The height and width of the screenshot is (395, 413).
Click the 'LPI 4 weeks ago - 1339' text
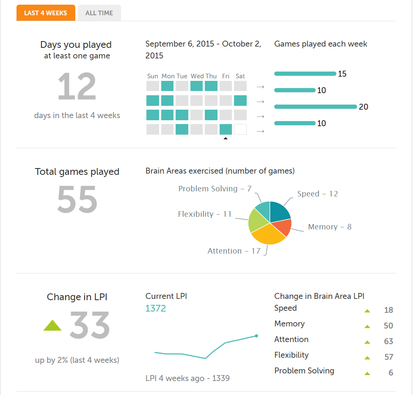point(187,378)
